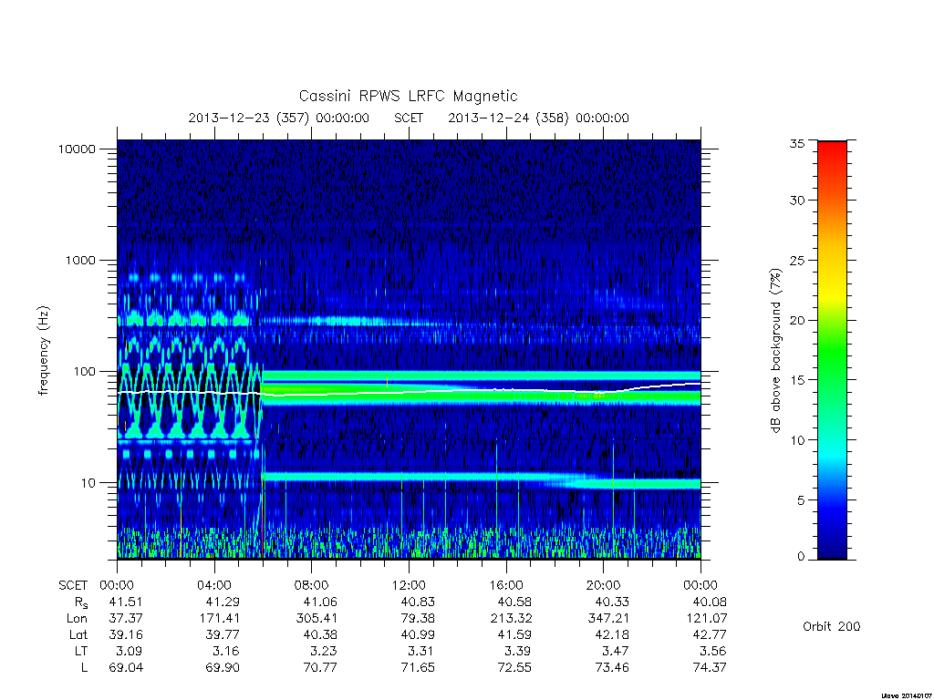Screen dimensions: 934x700
Task: Click the 15 dB colorbar tick label
Action: 796,380
